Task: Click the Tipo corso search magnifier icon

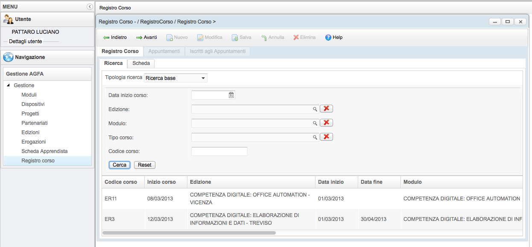Action: (x=315, y=137)
